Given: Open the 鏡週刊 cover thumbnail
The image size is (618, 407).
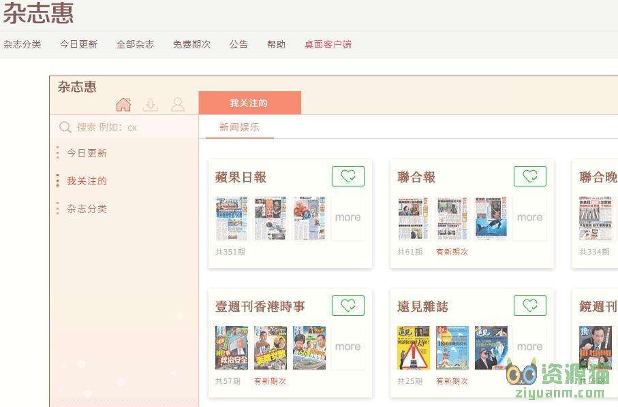Looking at the screenshot, I should coord(596,348).
